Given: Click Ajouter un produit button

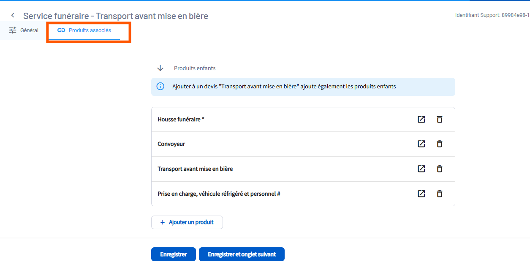Looking at the screenshot, I should click(x=187, y=222).
